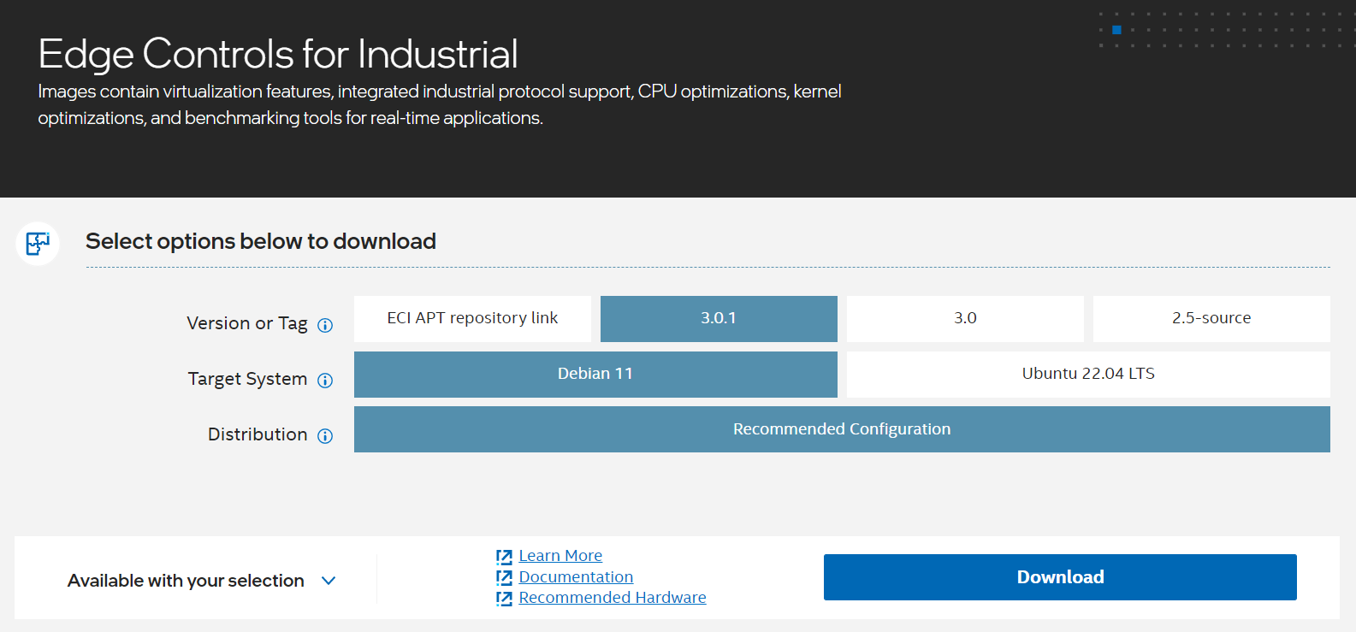Select the 2.5-source version
This screenshot has width=1356, height=632.
tap(1211, 318)
